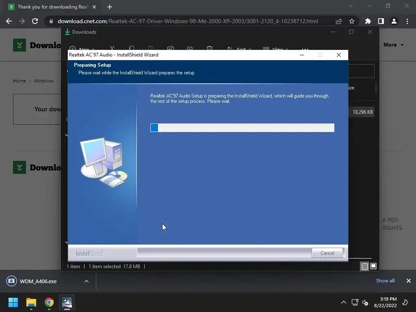Click Windows breadcrumb on cnet page
The width and height of the screenshot is (416, 312).
(x=43, y=81)
